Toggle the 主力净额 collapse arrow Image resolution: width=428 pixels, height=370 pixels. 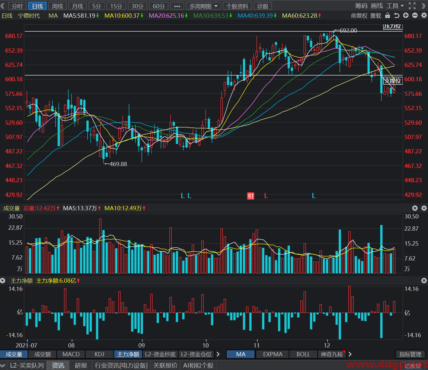(3, 281)
